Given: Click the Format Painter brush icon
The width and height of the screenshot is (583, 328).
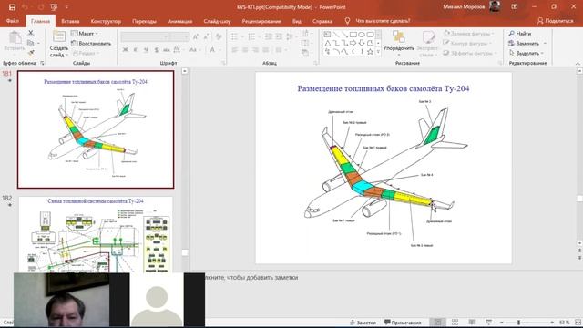Looking at the screenshot, I should (31, 53).
